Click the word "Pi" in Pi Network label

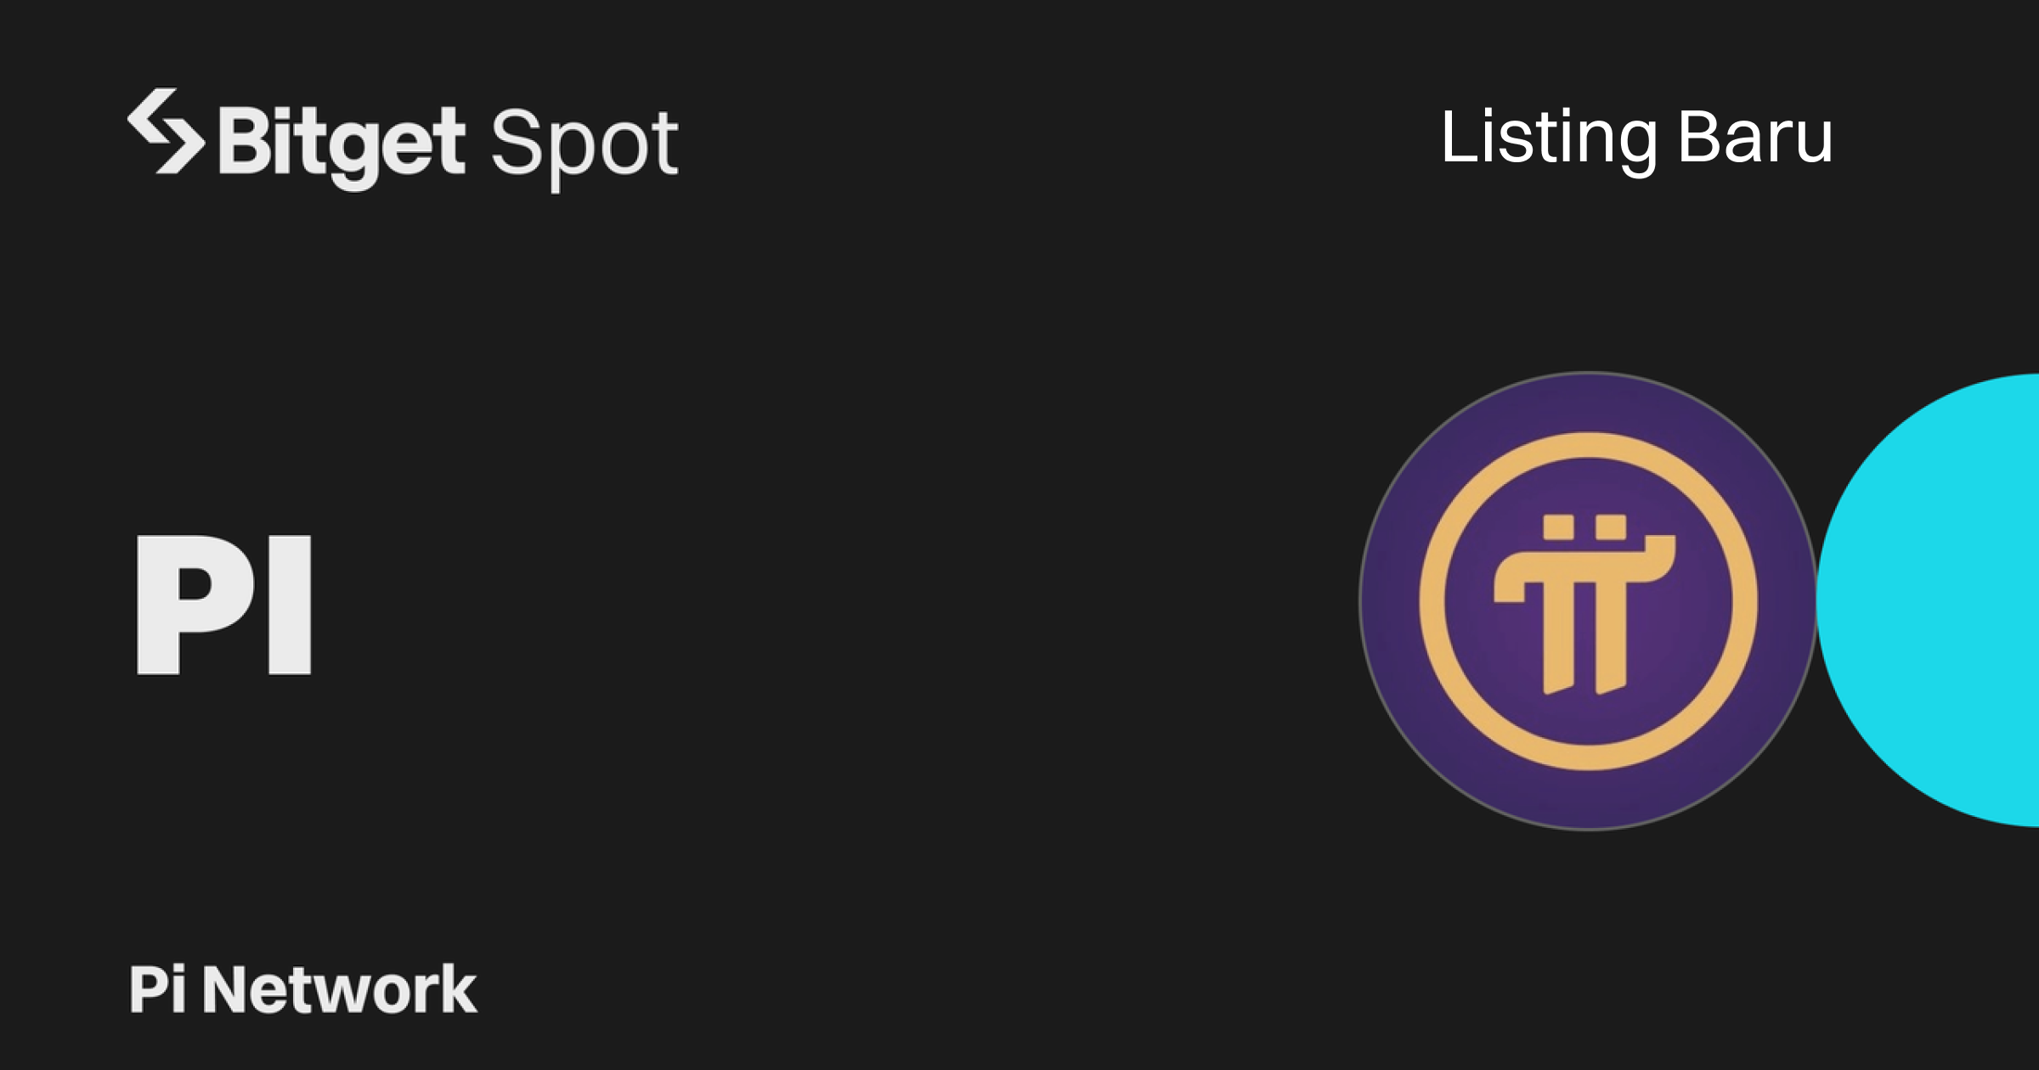(x=158, y=989)
